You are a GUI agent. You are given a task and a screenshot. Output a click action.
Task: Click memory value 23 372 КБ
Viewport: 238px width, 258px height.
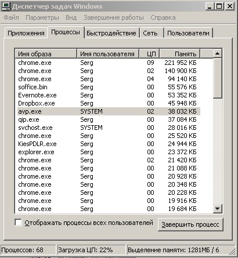coord(182,152)
